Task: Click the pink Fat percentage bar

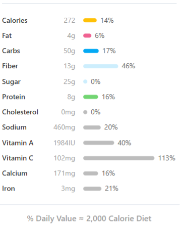Action: [87, 35]
